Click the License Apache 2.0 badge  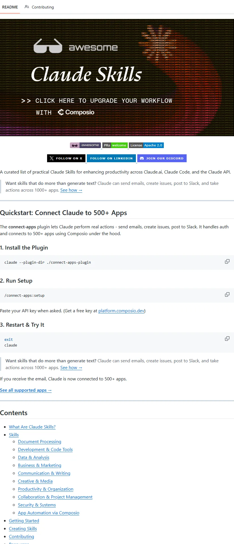point(146,145)
